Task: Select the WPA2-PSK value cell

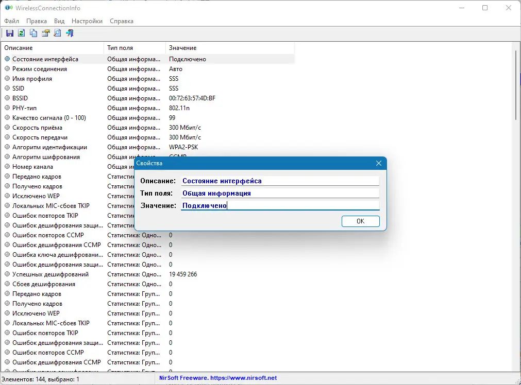Action: coord(183,147)
